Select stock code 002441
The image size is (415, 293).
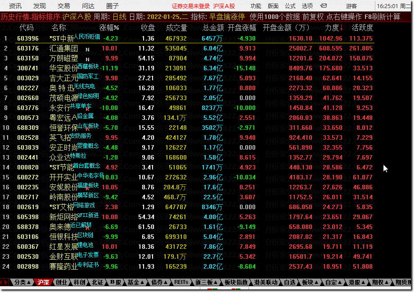point(28,157)
